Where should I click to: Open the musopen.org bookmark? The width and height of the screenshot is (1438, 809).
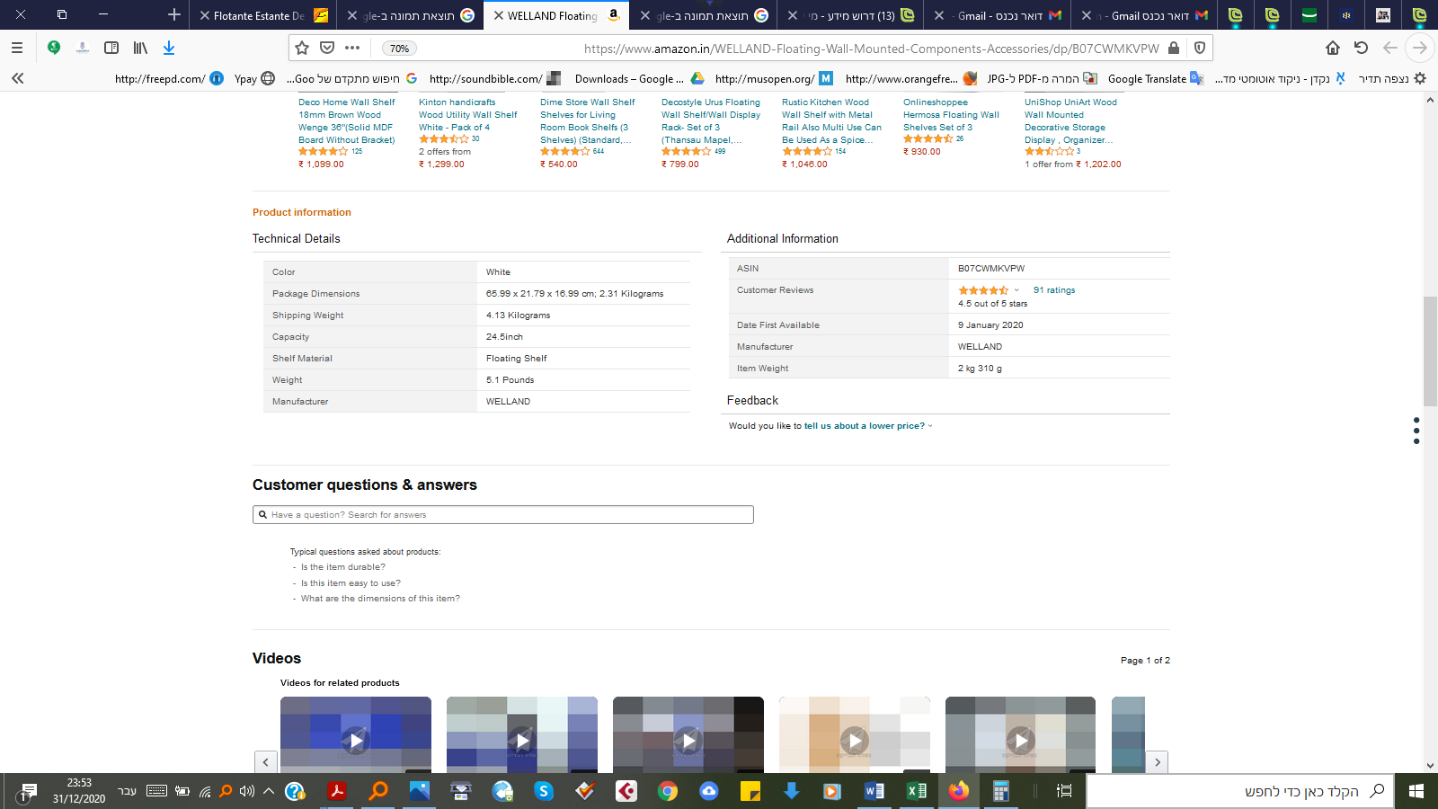click(774, 79)
